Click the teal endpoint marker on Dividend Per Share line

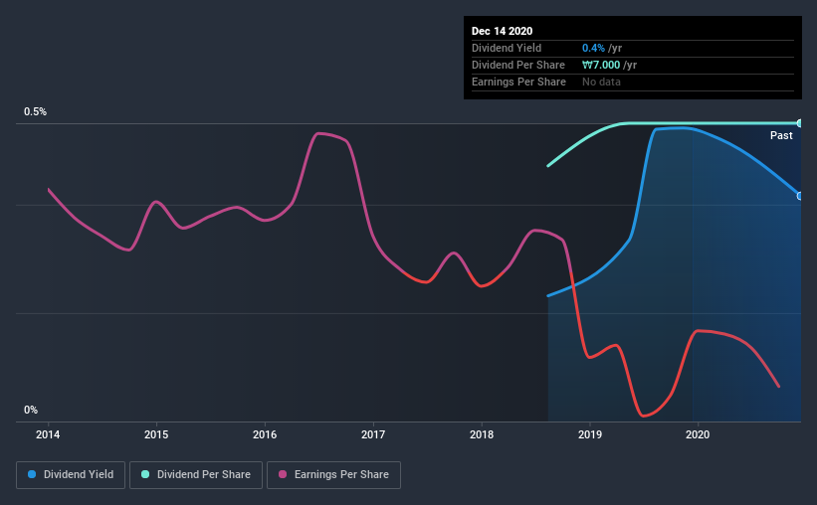coord(800,123)
